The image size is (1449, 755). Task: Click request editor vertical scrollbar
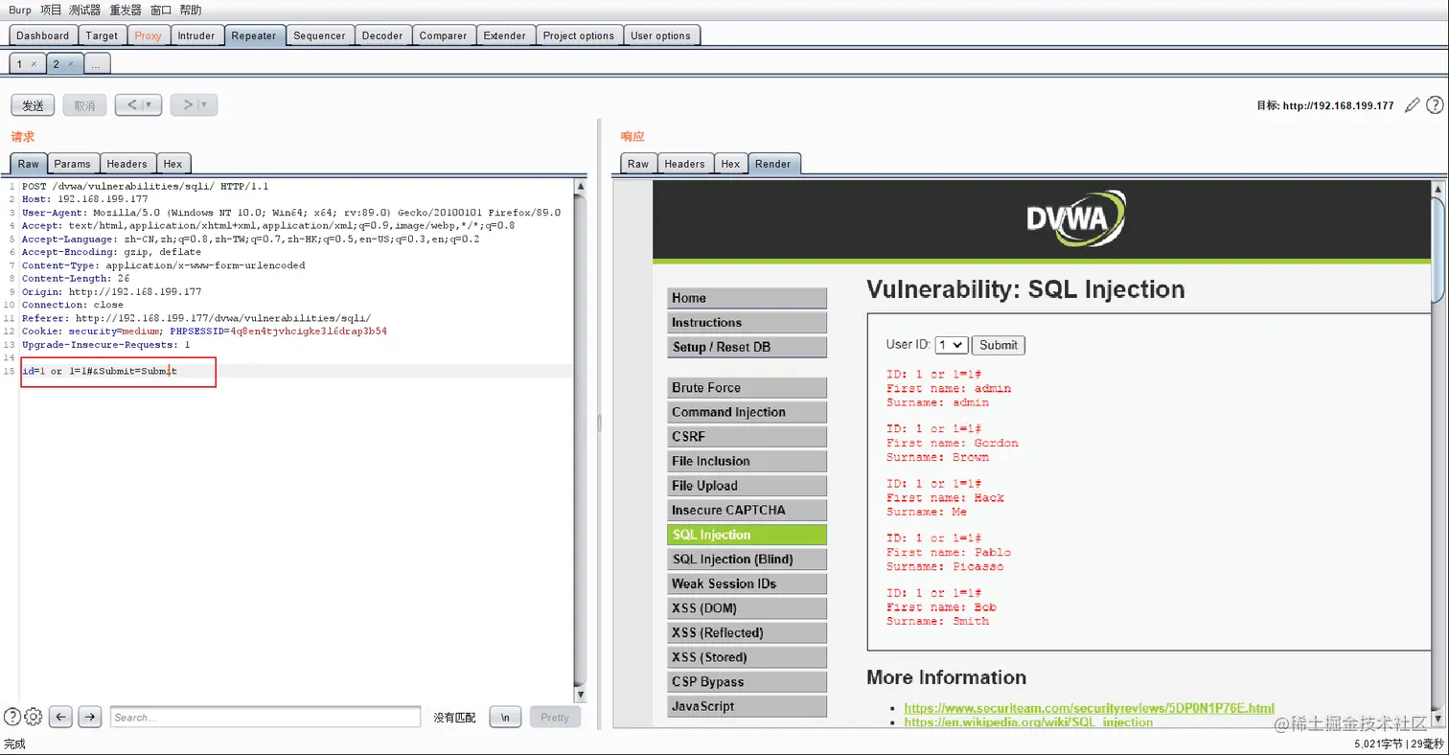click(580, 440)
